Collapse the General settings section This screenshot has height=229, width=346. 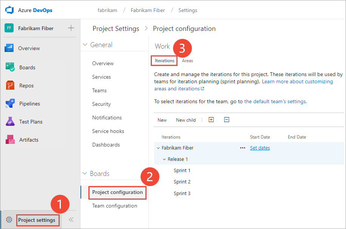click(85, 45)
